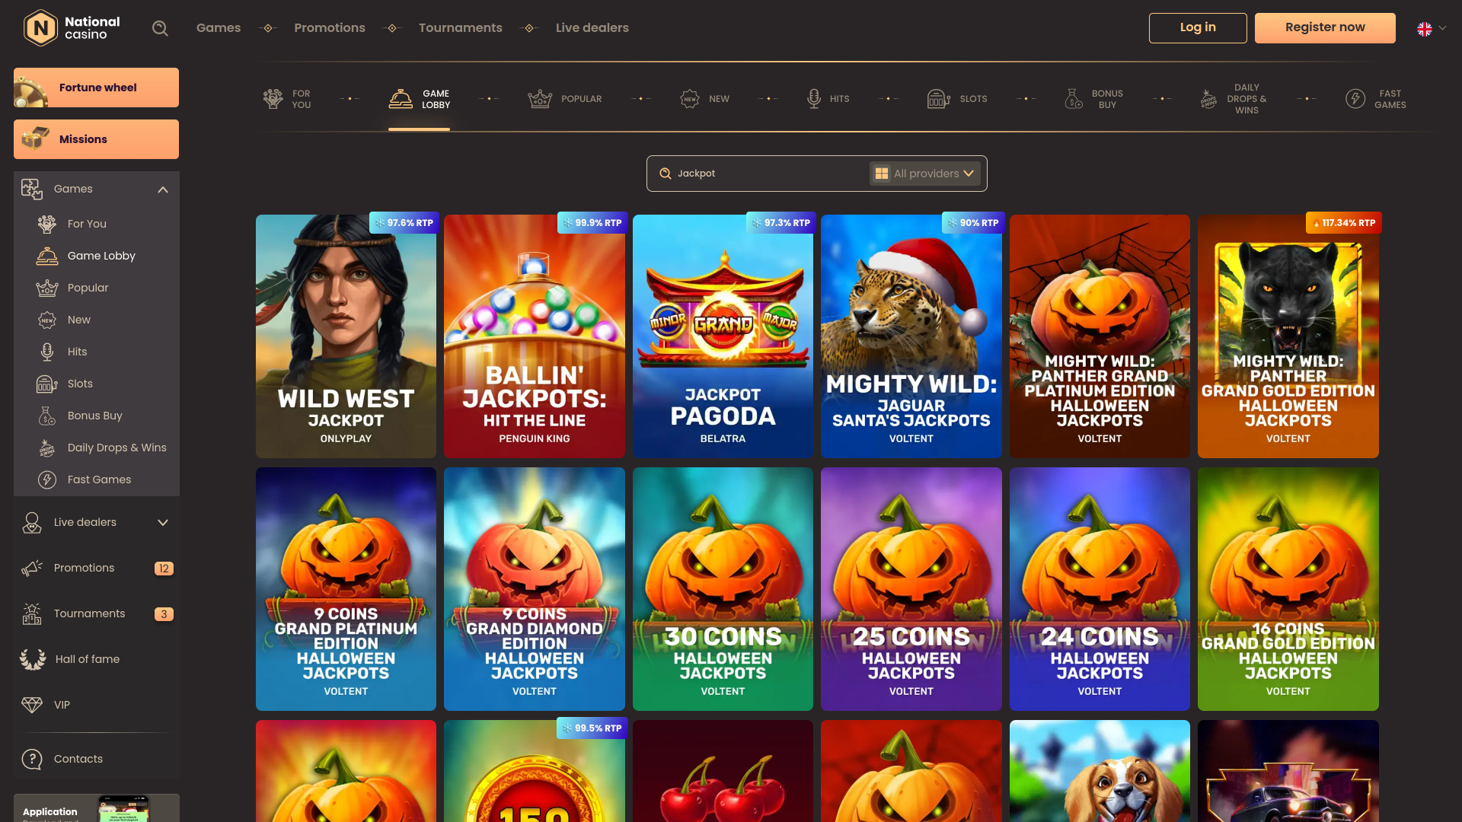Image resolution: width=1462 pixels, height=822 pixels.
Task: Open Missions from the sidebar
Action: tap(96, 139)
